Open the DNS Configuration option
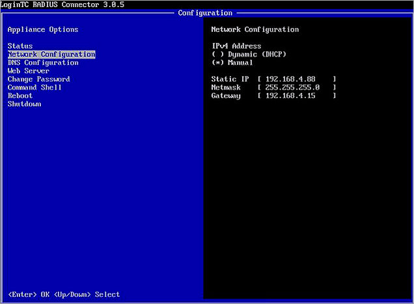 pyautogui.click(x=43, y=63)
